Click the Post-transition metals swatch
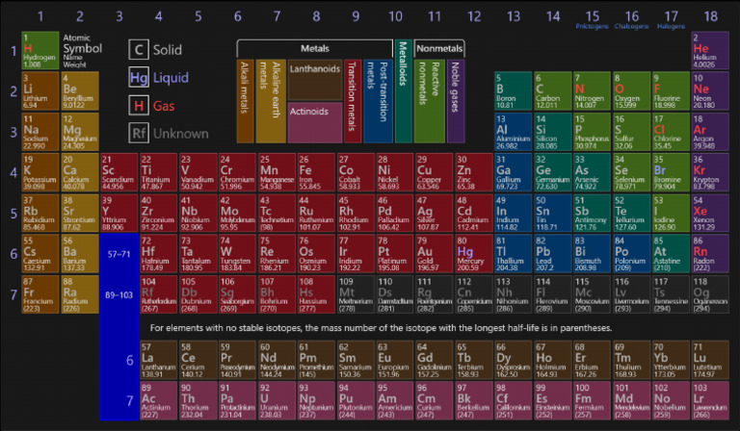Screen dimensions: 740x431 (x=378, y=101)
